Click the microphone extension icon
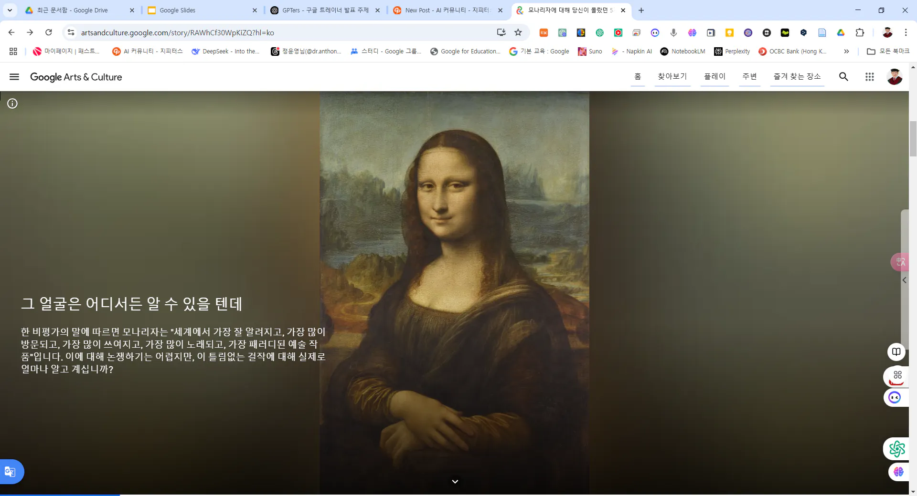This screenshot has height=496, width=917. pyautogui.click(x=673, y=32)
